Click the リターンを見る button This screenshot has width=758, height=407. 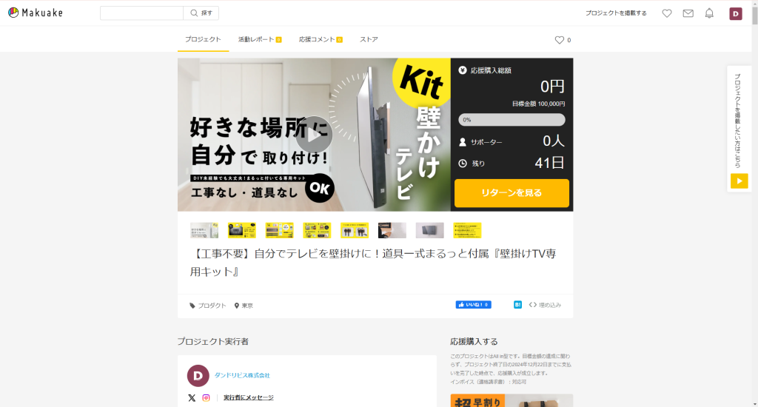coord(512,193)
